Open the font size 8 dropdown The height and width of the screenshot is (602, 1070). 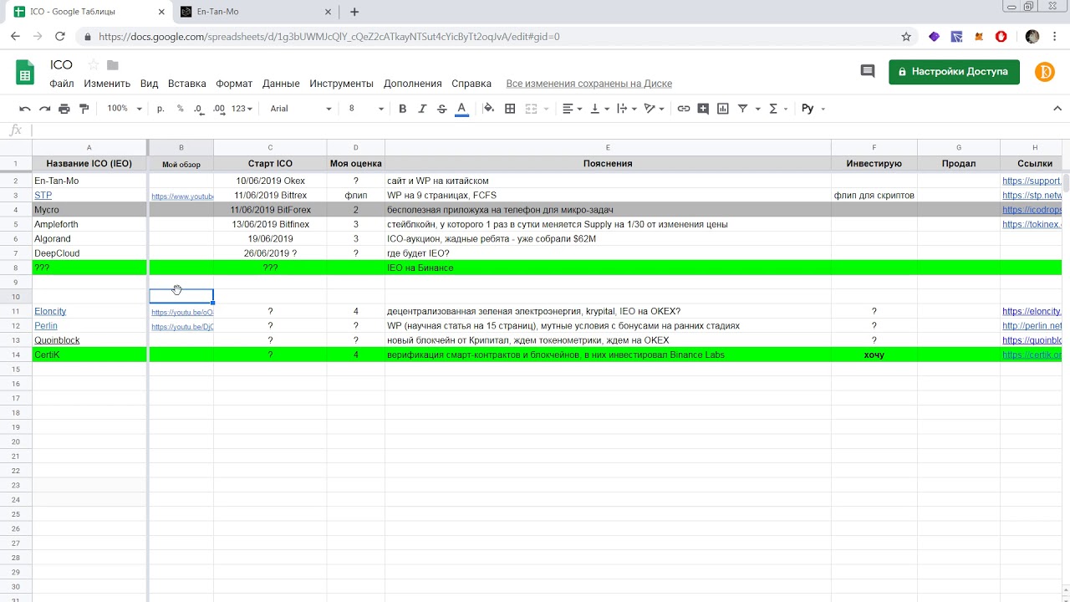[x=366, y=109]
